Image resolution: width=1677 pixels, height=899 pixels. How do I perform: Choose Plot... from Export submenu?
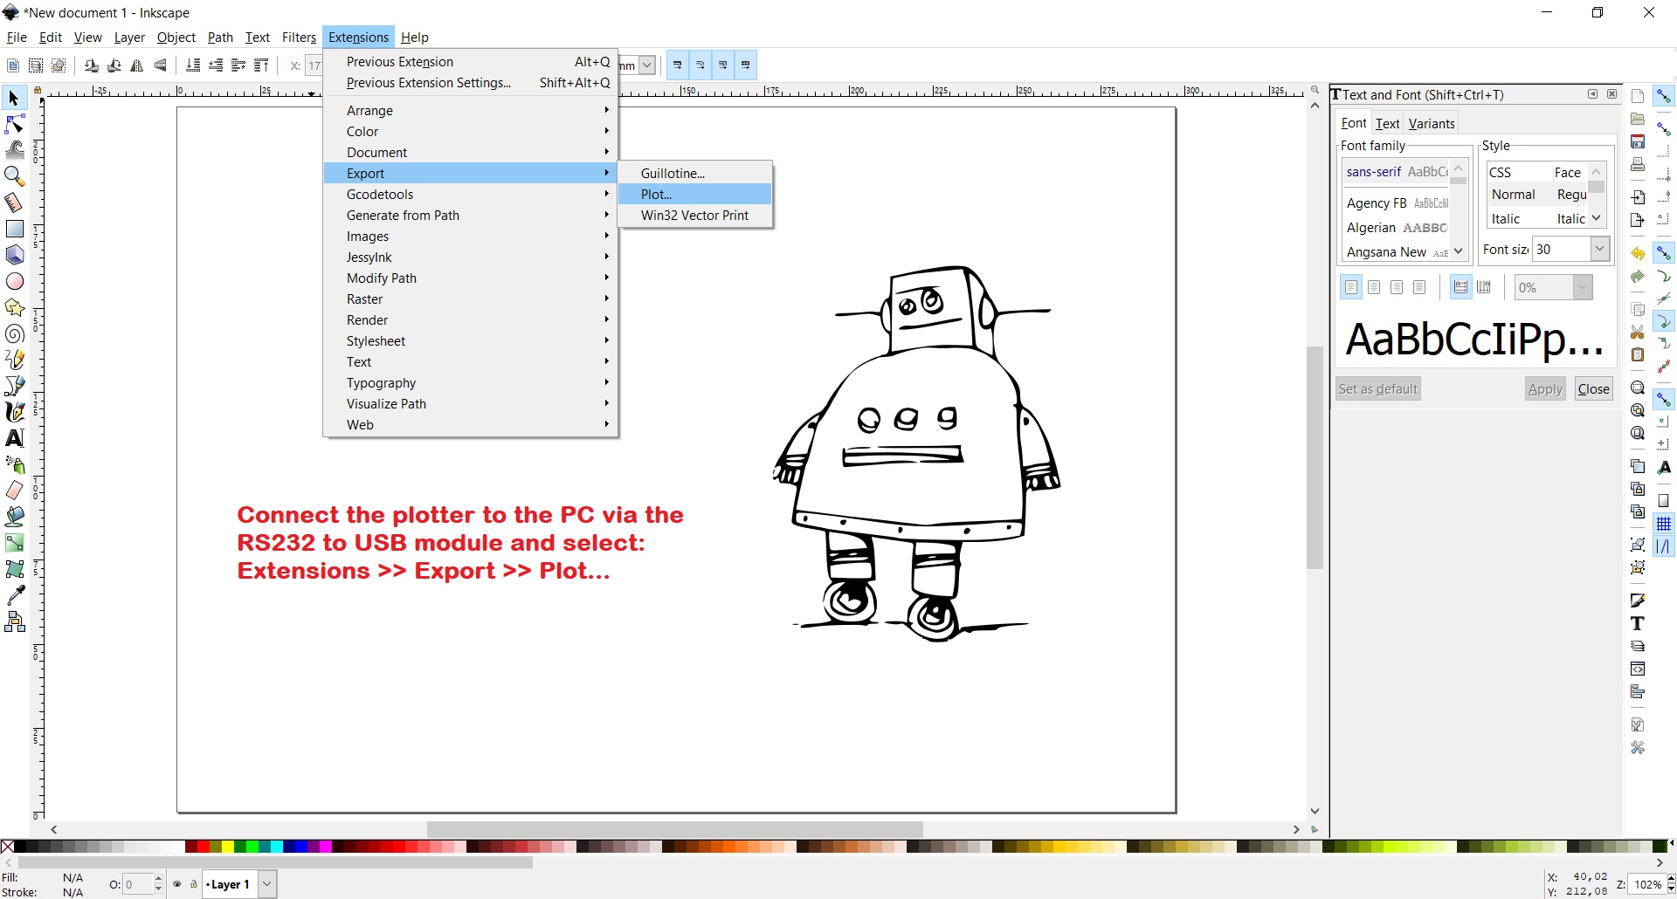click(695, 195)
